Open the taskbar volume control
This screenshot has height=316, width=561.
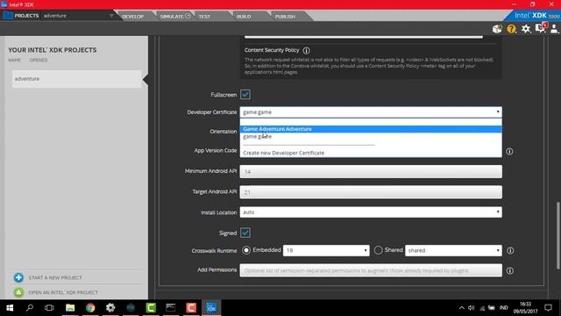pos(472,308)
